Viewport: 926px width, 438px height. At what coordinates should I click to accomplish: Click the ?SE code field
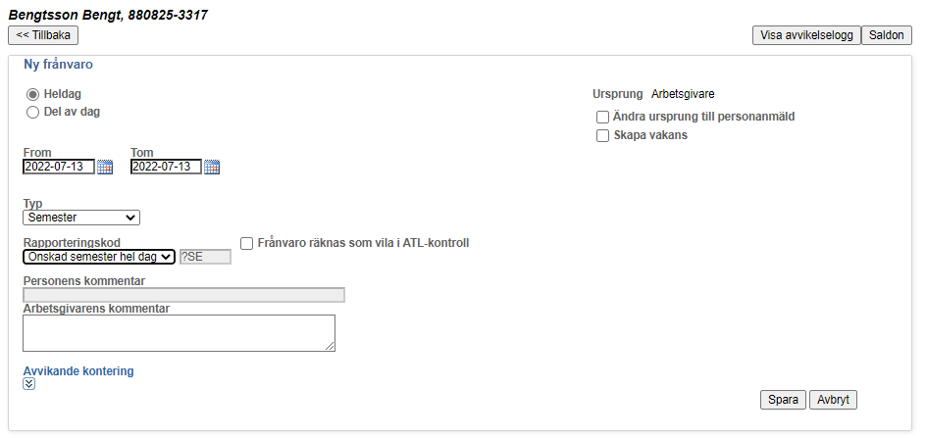(206, 257)
